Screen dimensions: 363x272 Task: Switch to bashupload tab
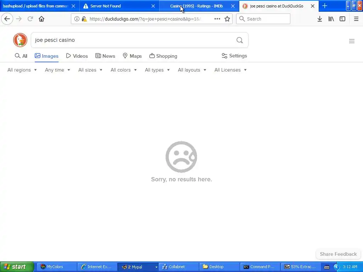36,6
